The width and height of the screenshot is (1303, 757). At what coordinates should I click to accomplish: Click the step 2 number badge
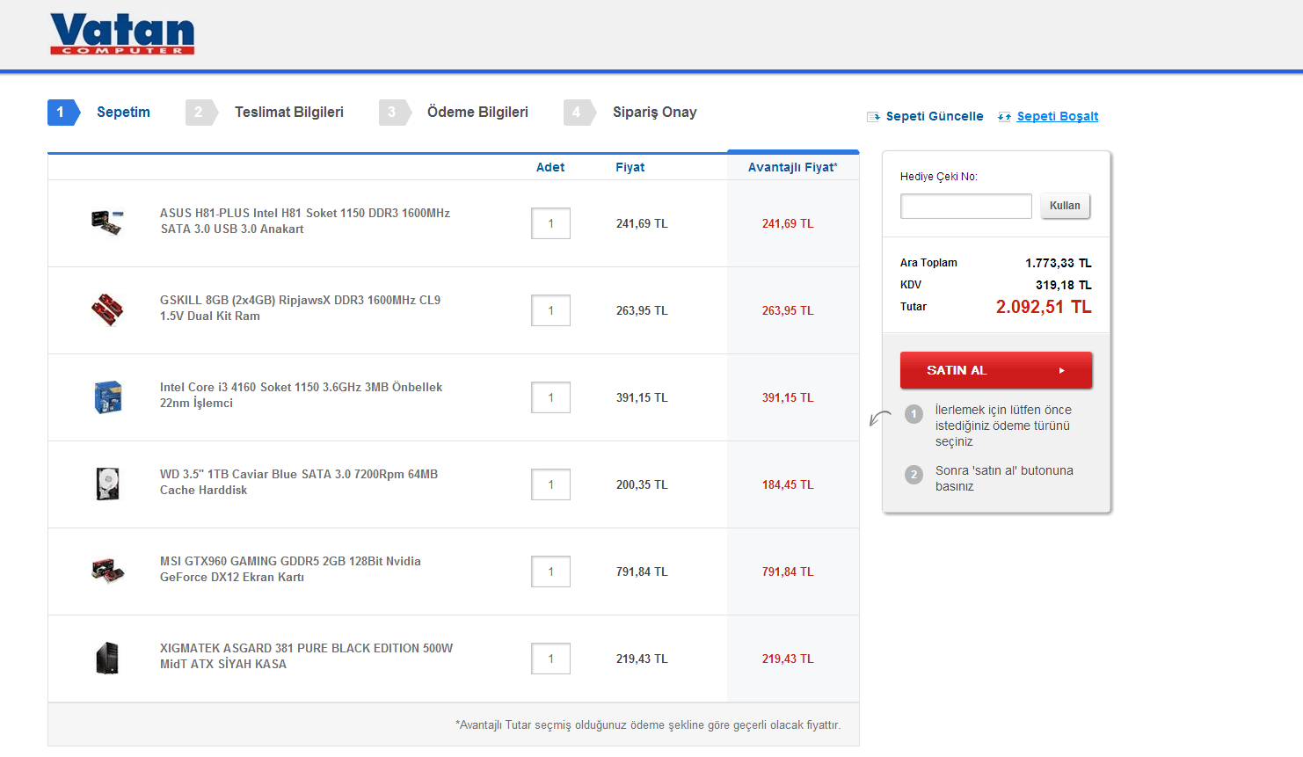[200, 113]
